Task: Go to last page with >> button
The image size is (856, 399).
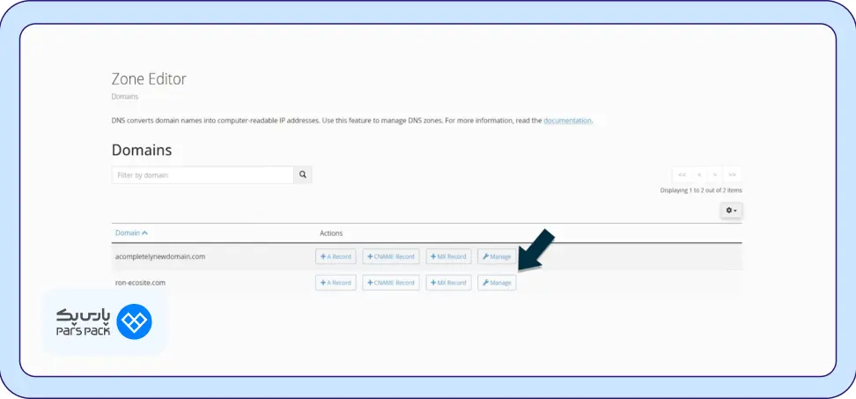Action: click(732, 174)
